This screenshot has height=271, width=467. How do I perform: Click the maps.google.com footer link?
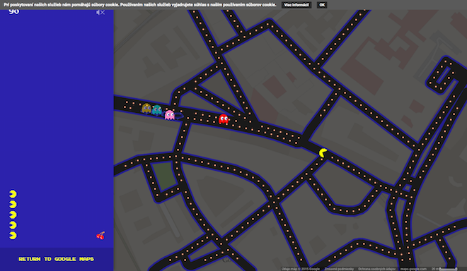[x=413, y=269]
